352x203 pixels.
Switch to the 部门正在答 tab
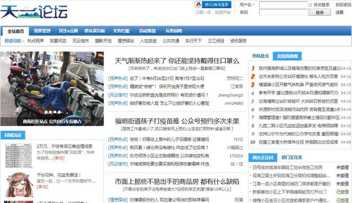292,157
